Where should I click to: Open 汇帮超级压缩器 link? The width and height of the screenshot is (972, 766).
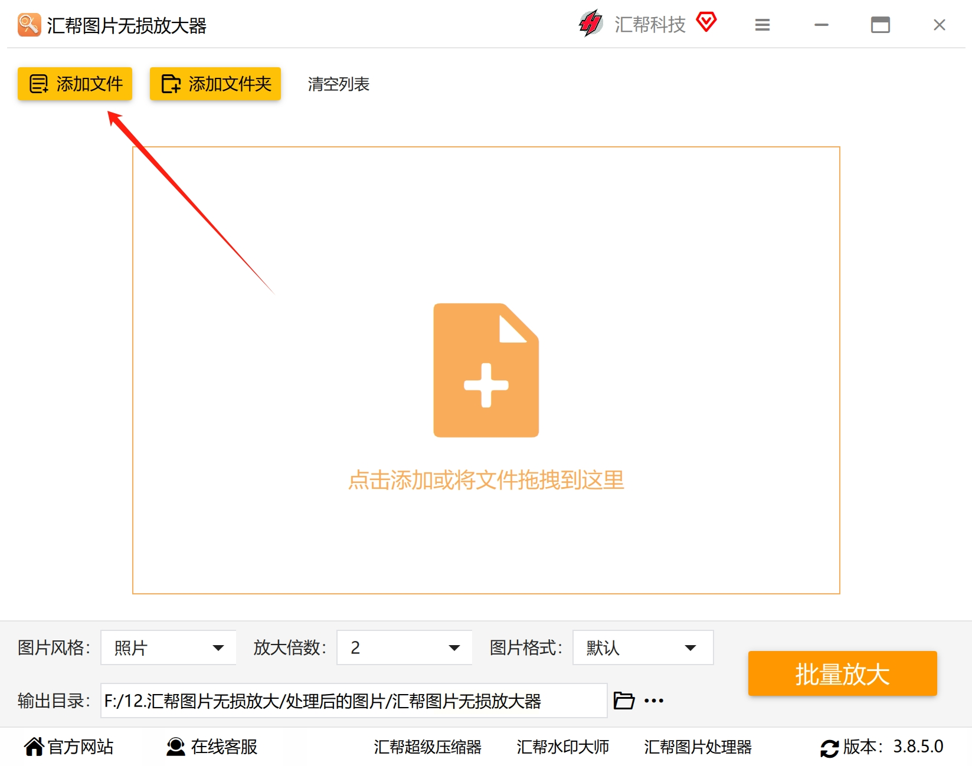pyautogui.click(x=427, y=747)
